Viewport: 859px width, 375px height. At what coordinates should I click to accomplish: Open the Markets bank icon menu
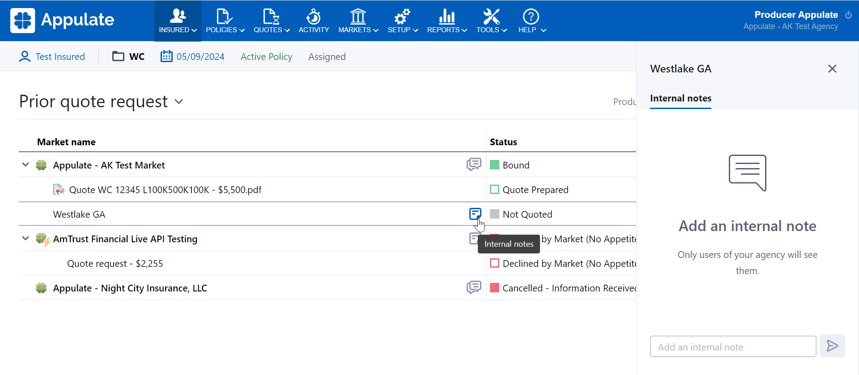pos(358,17)
